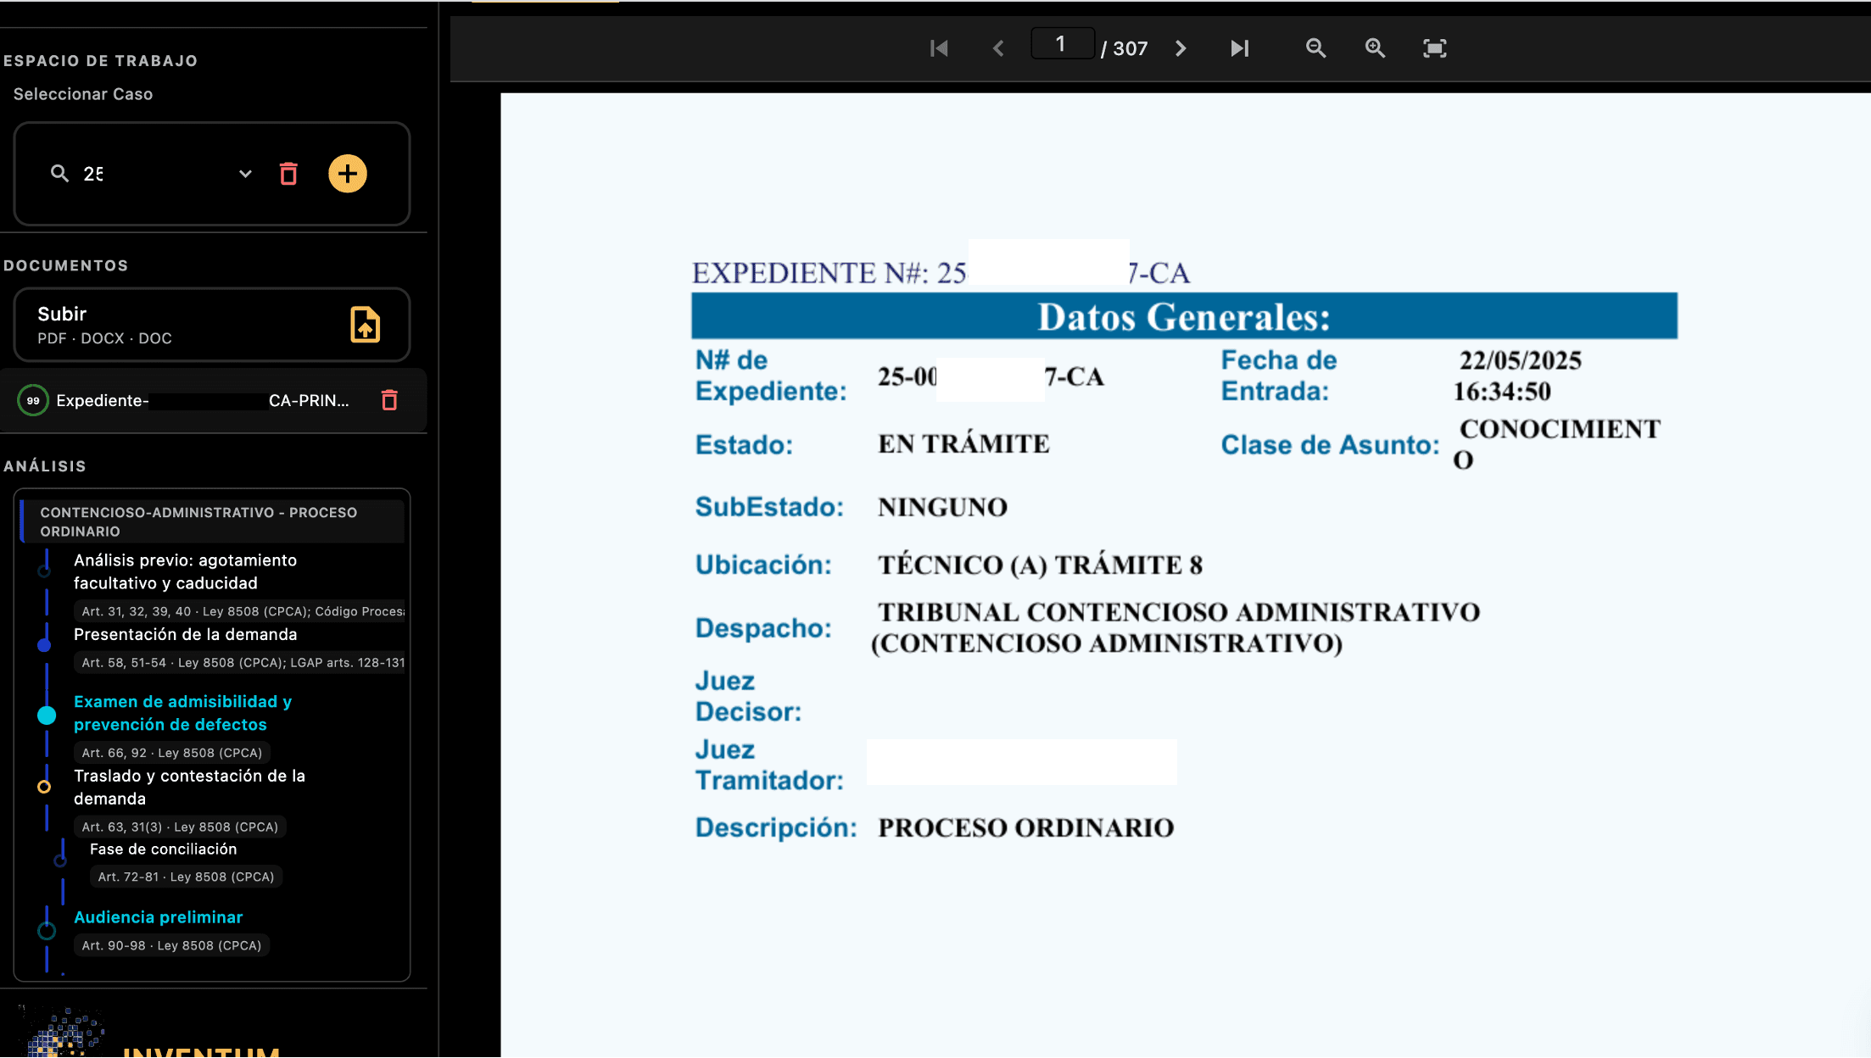Click Art. 63, 31(3) Ley 8508 tag
The width and height of the screenshot is (1871, 1058).
tap(180, 827)
